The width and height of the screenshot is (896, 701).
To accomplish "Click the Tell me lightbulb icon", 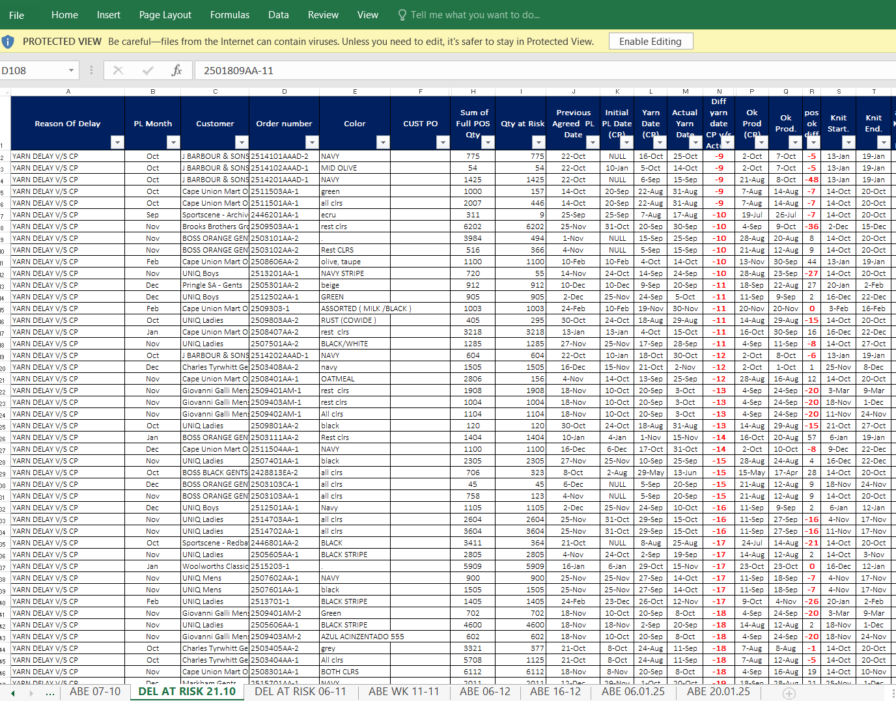I will tap(402, 15).
